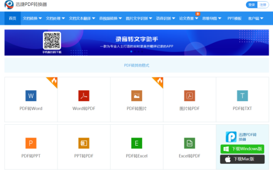Image resolution: width=273 pixels, height=173 pixels.
Task: Open the Excel转PDF link text
Action: pyautogui.click(x=190, y=156)
